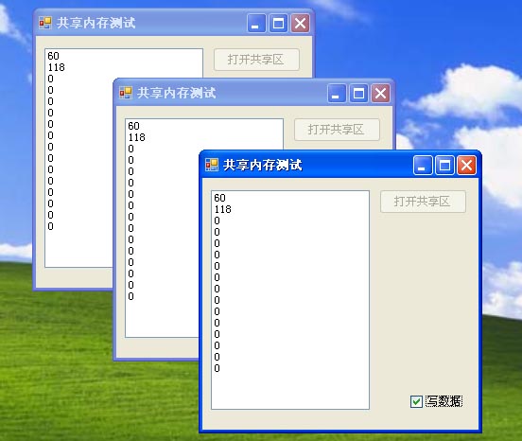This screenshot has height=441, width=522.
Task: Select value 118 in front window list
Action: click(x=222, y=209)
